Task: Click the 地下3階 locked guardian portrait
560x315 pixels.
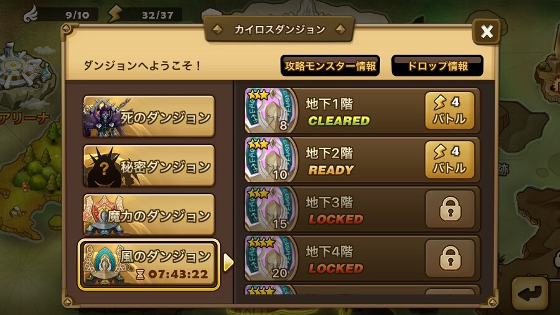Action: pyautogui.click(x=271, y=209)
